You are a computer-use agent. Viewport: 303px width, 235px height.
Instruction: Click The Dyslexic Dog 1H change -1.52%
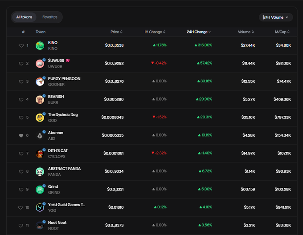(x=160, y=117)
